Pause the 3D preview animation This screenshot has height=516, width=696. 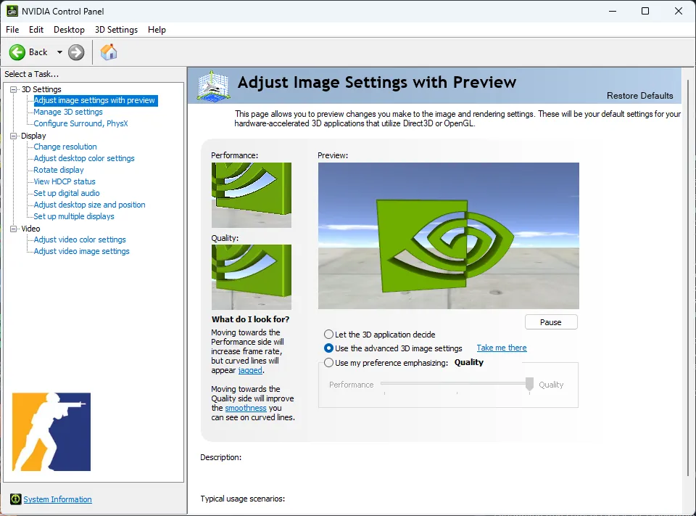point(550,322)
